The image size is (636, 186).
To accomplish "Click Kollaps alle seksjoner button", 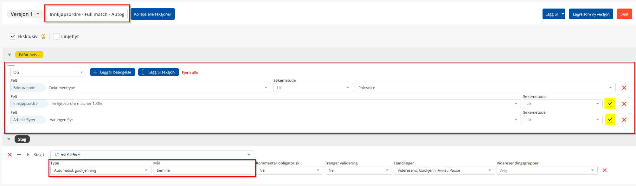I will coord(152,14).
